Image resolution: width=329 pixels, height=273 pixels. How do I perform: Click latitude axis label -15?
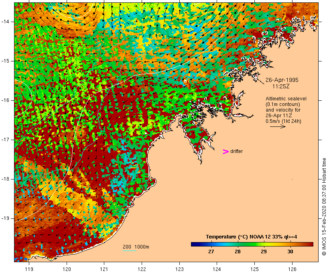pos(5,61)
